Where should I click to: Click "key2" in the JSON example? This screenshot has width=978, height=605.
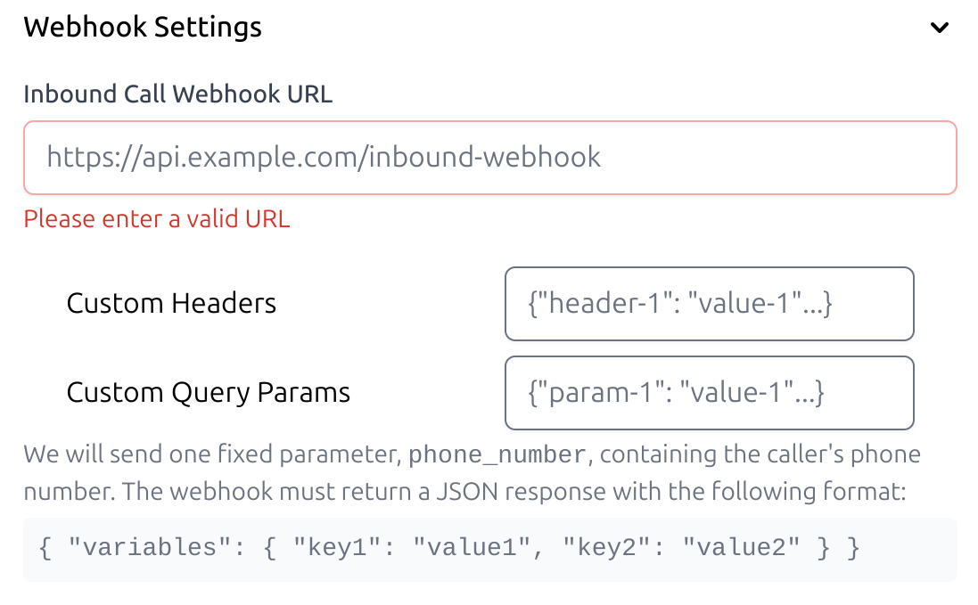(605, 549)
